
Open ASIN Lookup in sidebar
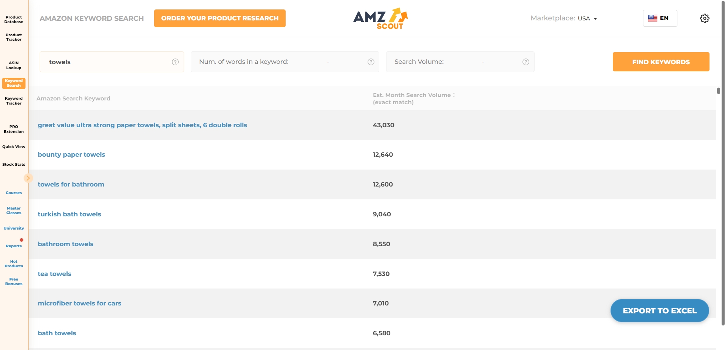click(x=14, y=65)
